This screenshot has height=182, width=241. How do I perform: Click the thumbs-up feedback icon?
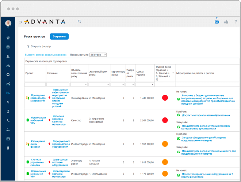(x=226, y=22)
